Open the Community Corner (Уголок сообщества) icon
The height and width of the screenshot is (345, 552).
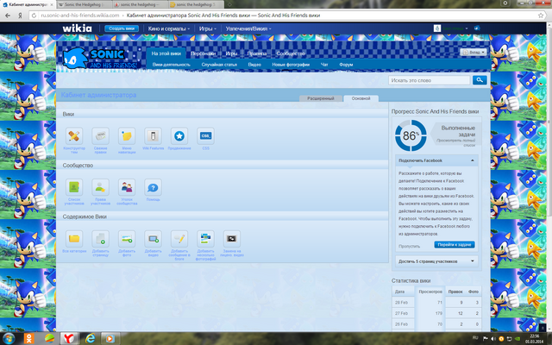[x=127, y=187]
